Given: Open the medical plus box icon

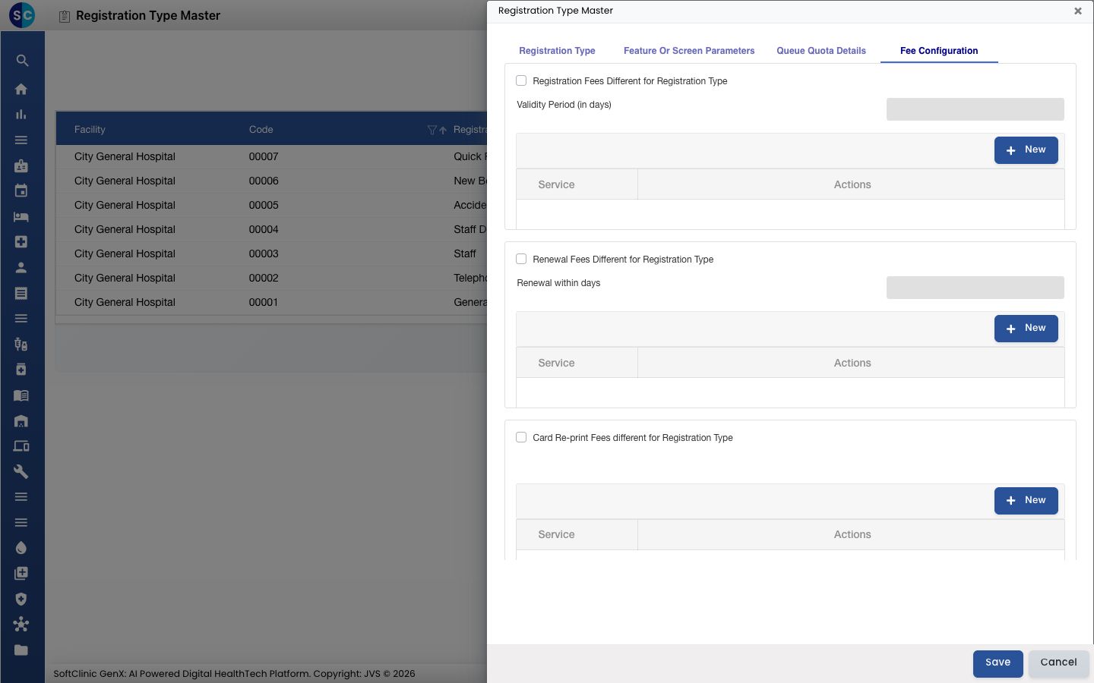Looking at the screenshot, I should click(21, 242).
